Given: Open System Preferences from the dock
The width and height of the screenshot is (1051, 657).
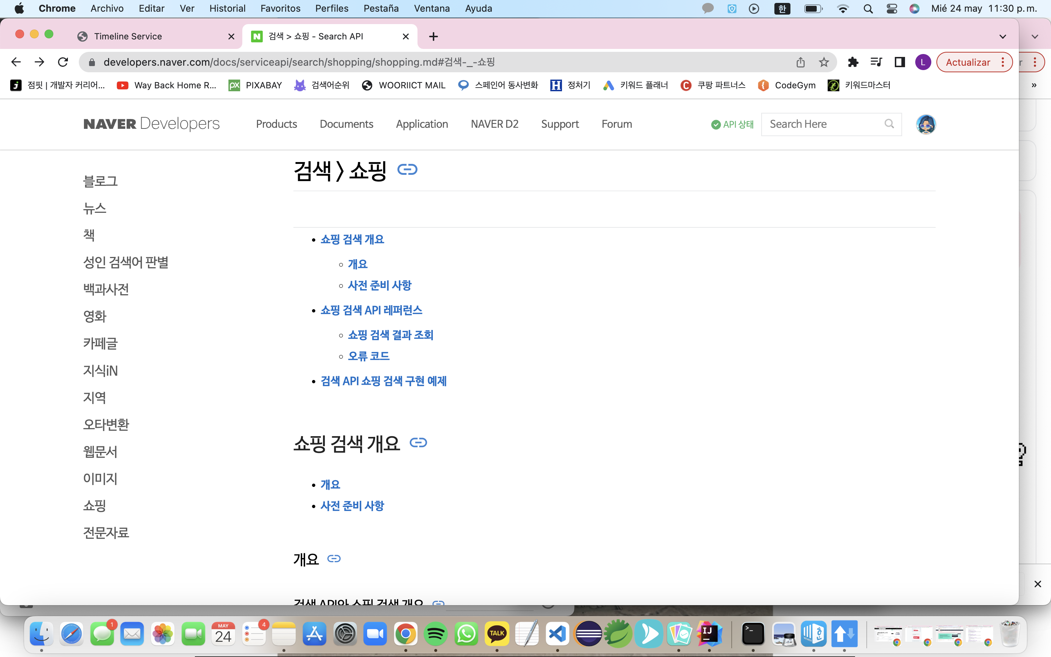Looking at the screenshot, I should (x=345, y=634).
